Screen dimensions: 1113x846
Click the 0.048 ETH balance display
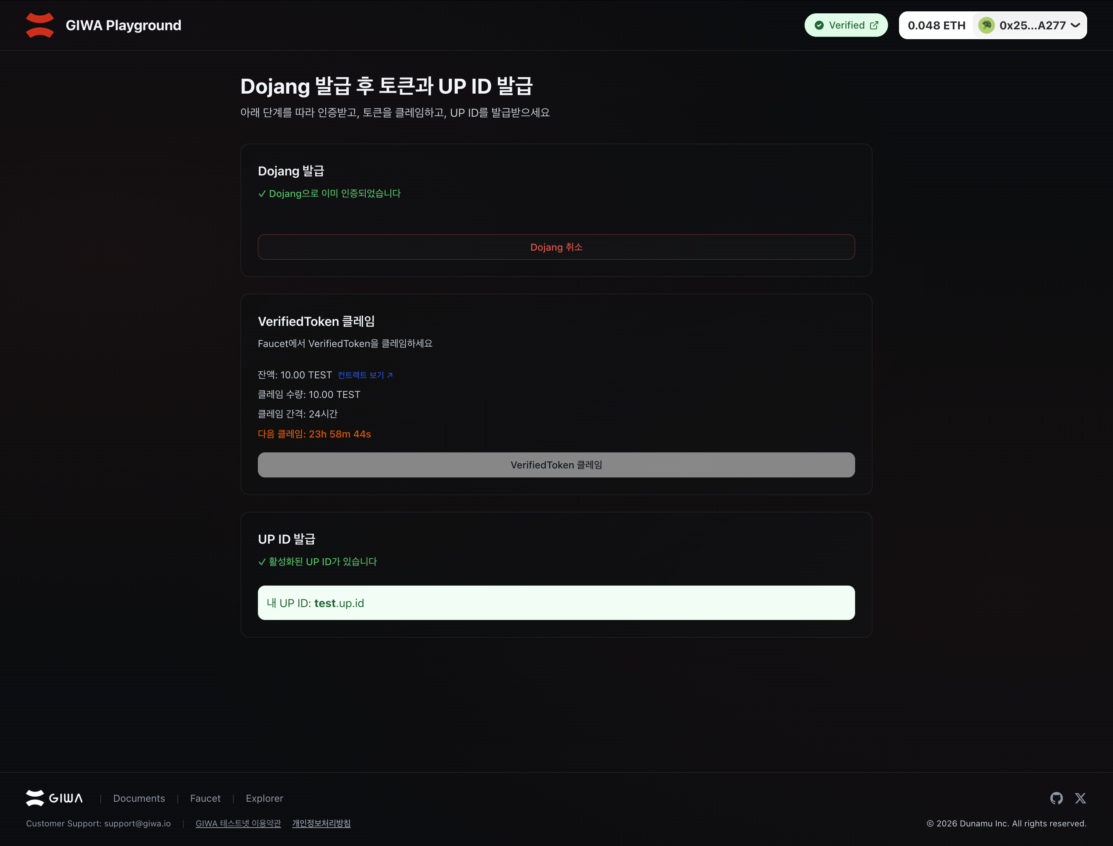(x=936, y=25)
